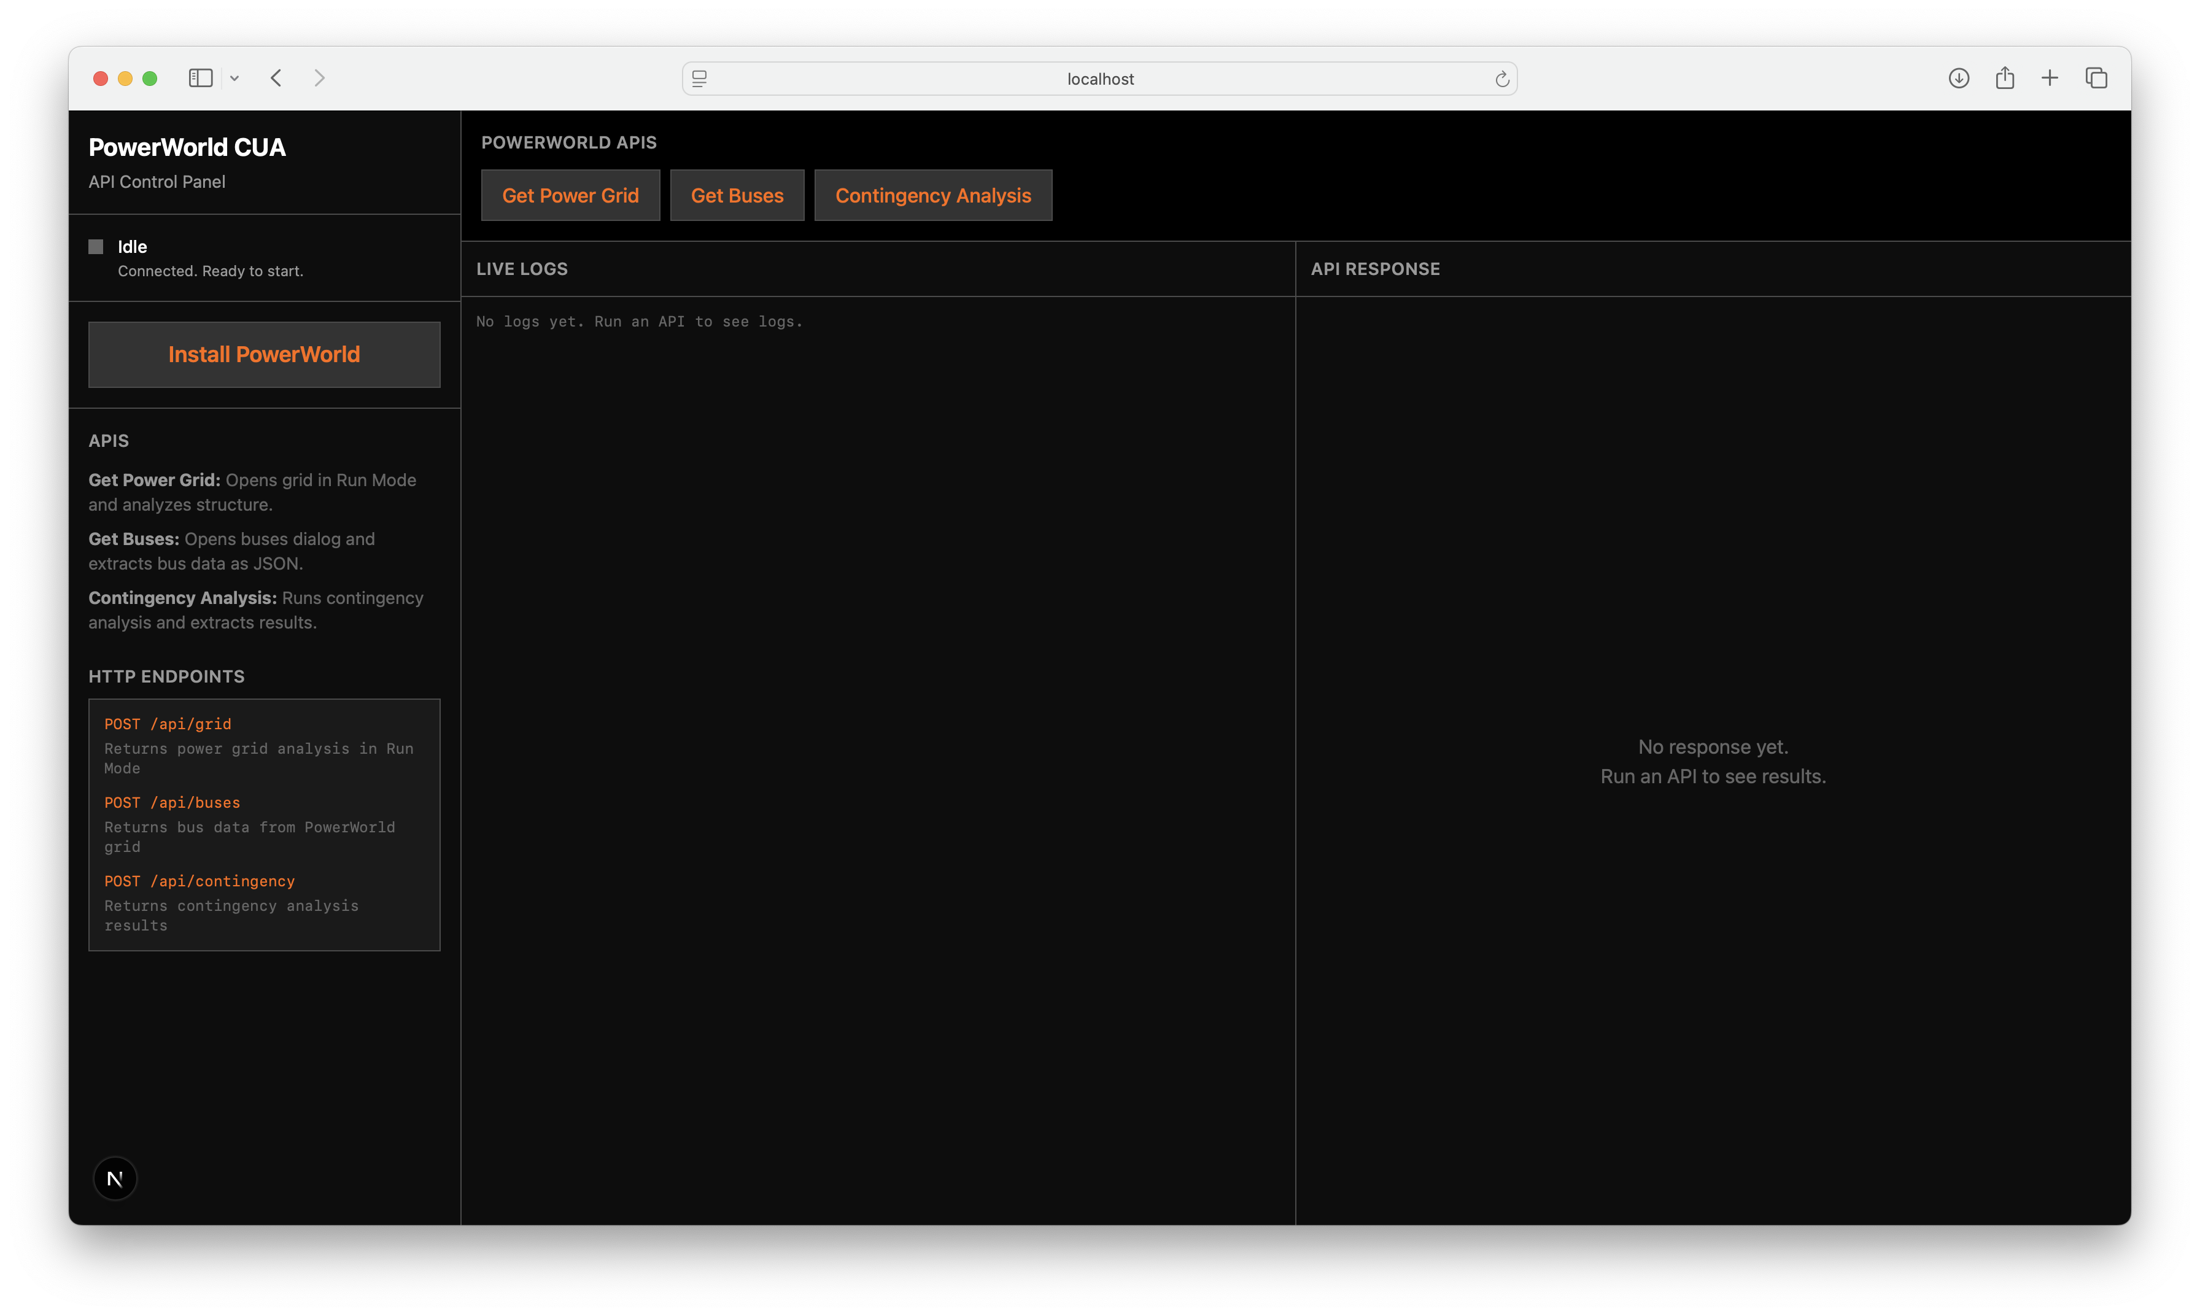Select the POST /api/buses endpoint text
The image size is (2200, 1316).
click(x=172, y=802)
